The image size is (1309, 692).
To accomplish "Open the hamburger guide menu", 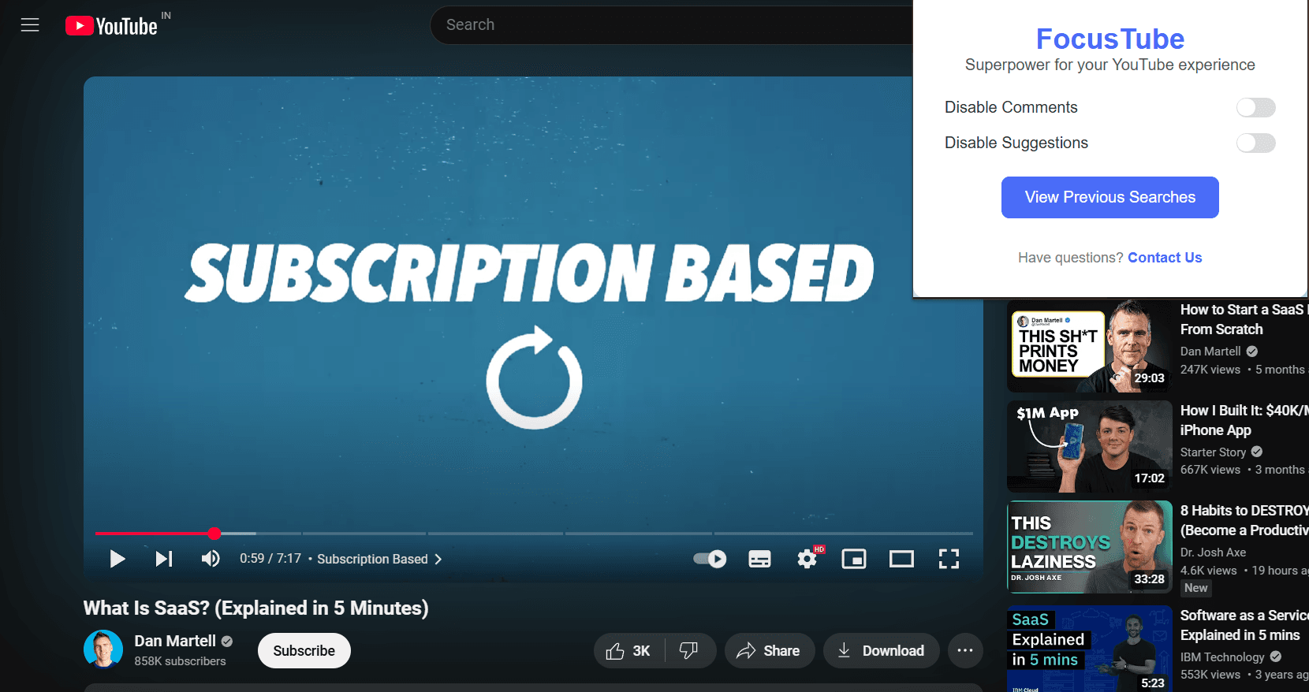I will tap(30, 25).
